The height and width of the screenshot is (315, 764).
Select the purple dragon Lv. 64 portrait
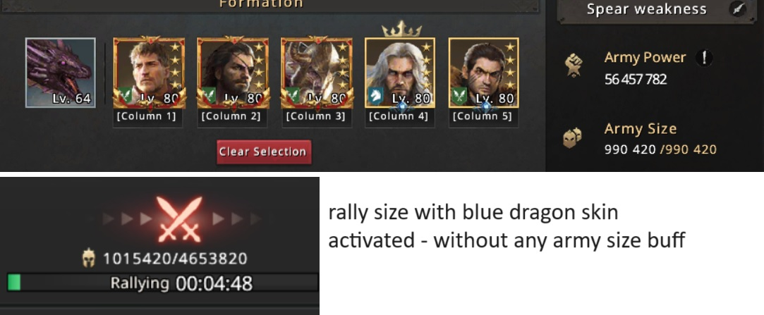[61, 73]
